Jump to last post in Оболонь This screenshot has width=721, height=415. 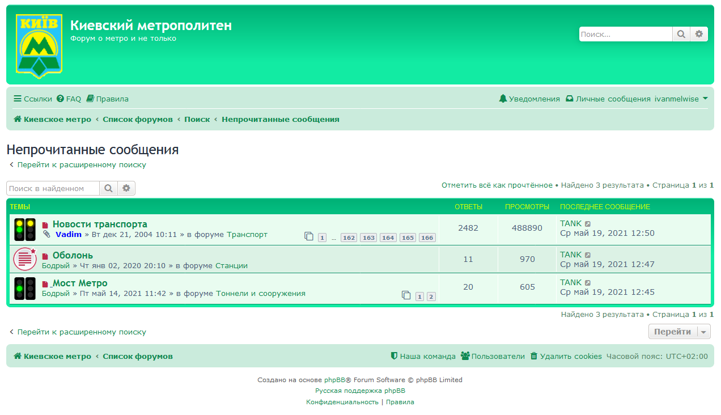588,255
